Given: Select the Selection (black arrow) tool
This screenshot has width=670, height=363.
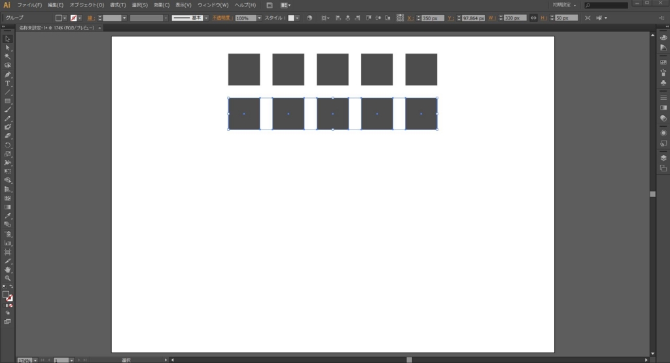Looking at the screenshot, I should [7, 39].
